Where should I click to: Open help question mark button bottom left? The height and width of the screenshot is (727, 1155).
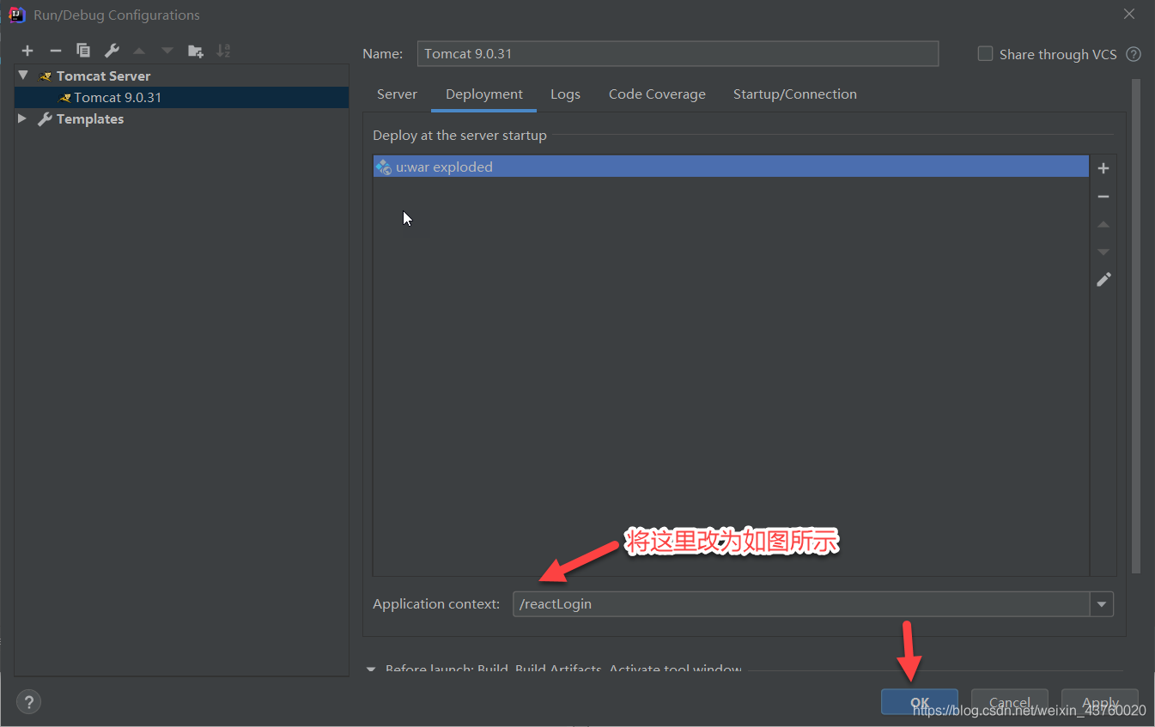pyautogui.click(x=28, y=701)
